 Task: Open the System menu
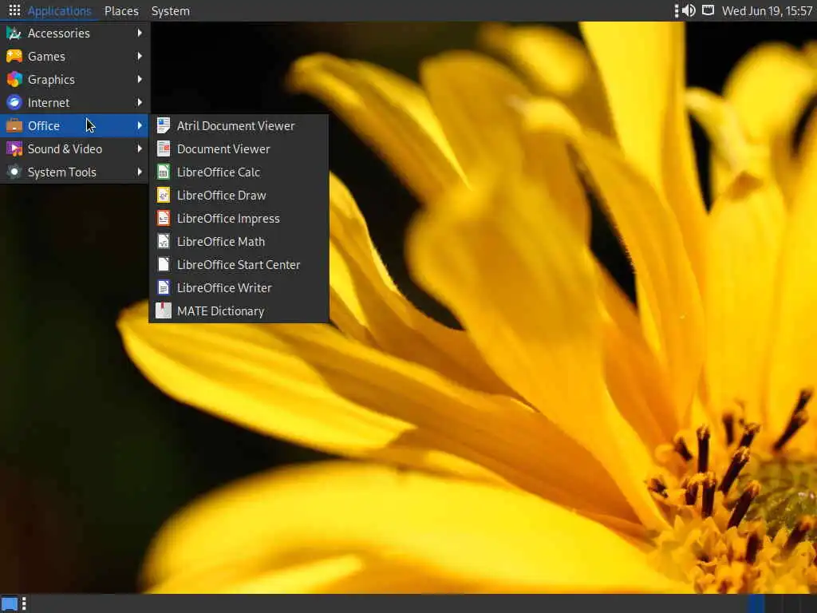click(x=171, y=11)
